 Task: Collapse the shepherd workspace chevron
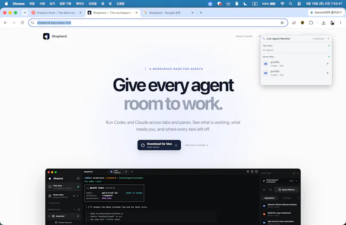click(49, 216)
